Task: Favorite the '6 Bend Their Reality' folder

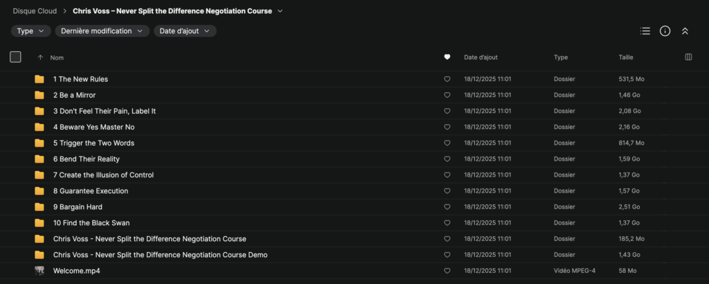Action: click(x=447, y=159)
